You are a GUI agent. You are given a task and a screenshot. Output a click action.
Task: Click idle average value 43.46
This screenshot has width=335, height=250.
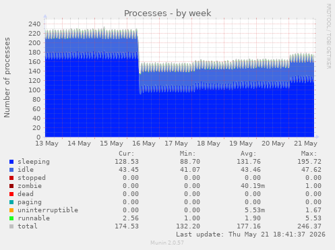coord(251,170)
